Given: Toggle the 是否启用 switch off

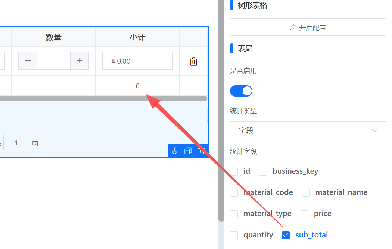Looking at the screenshot, I should coord(241,91).
